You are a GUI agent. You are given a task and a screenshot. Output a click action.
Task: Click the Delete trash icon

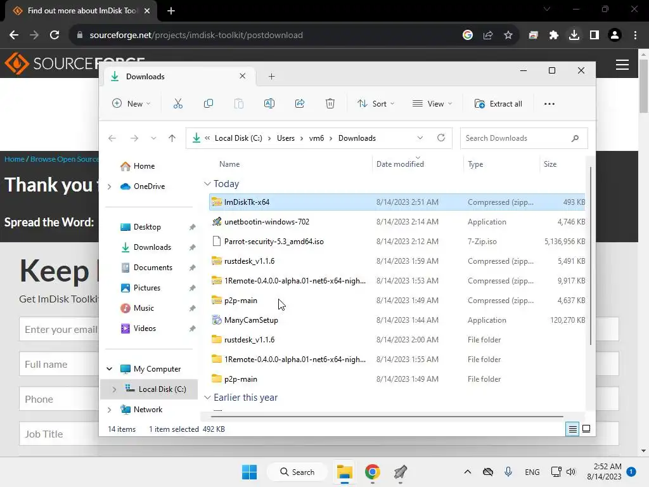pos(330,103)
